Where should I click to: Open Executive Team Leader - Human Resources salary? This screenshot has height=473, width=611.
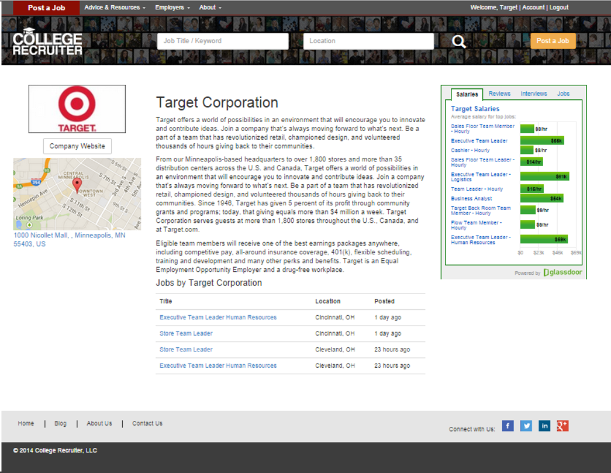[481, 240]
